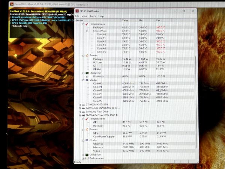Click the Ready status bar text
Image resolution: width=225 pixels, height=169 pixels.
click(x=78, y=162)
